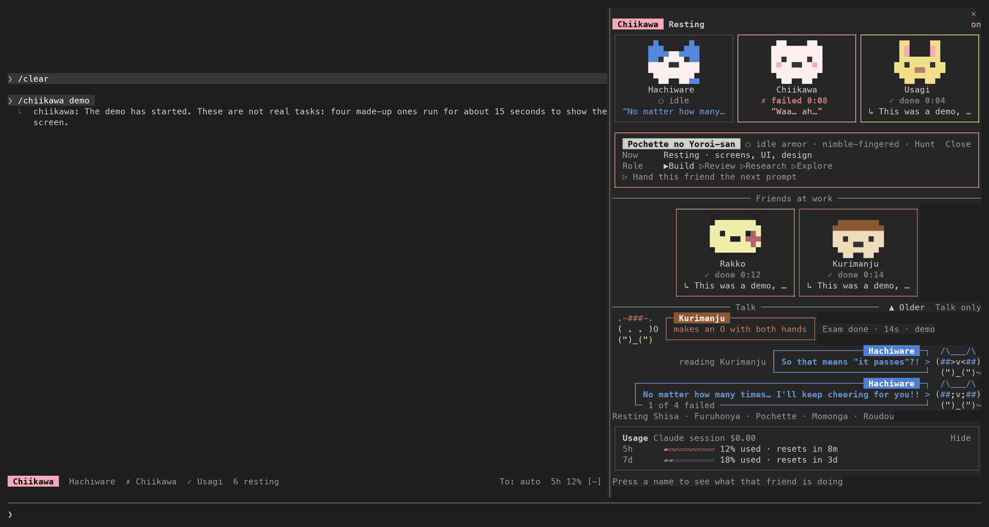The width and height of the screenshot is (989, 527).
Task: Click the Hachiware ASCII cat beside "it passes"
Action: pyautogui.click(x=958, y=362)
